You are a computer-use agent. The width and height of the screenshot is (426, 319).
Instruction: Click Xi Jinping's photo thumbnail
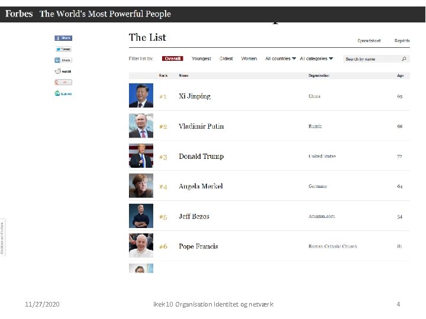pyautogui.click(x=141, y=96)
